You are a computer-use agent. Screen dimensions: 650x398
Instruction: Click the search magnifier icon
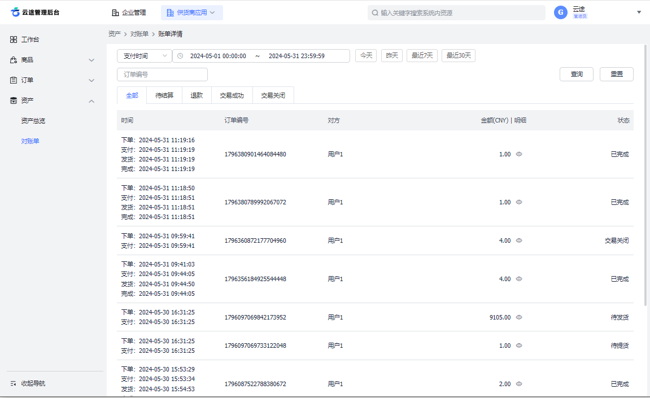(375, 13)
